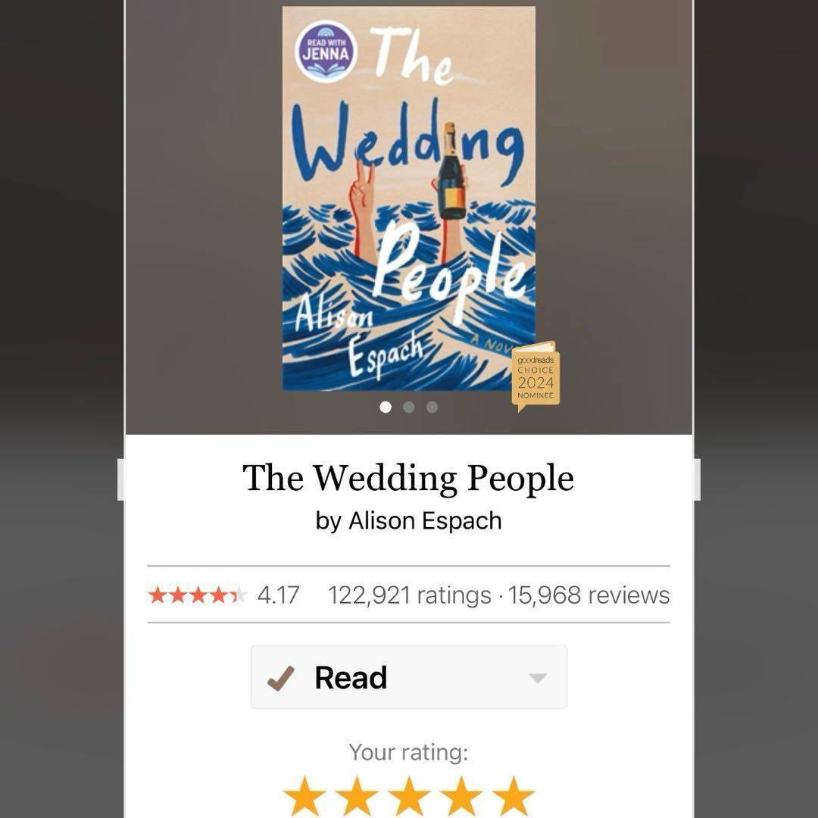Screen dimensions: 818x818
Task: Click The Wedding People title text
Action: pos(408,478)
